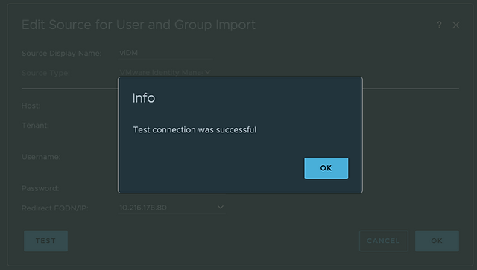Click the Username label
Screen dimensions: 477x270
click(x=41, y=157)
